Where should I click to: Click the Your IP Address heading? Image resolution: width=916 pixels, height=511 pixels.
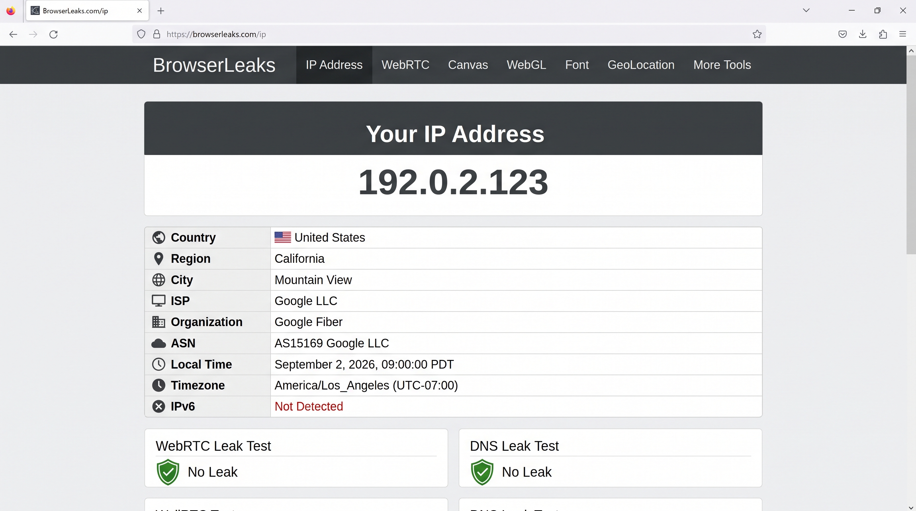pos(455,134)
